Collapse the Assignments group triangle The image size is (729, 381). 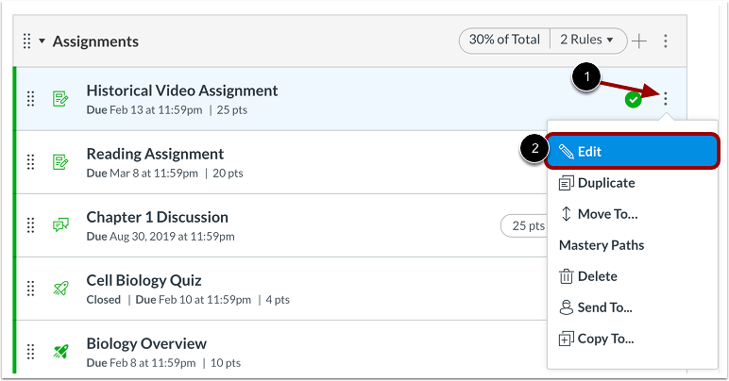pyautogui.click(x=42, y=41)
